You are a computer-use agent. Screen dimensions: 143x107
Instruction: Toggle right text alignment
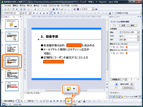[58, 13]
